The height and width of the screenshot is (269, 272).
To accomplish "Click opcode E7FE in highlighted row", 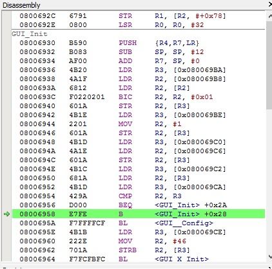I will [78, 214].
